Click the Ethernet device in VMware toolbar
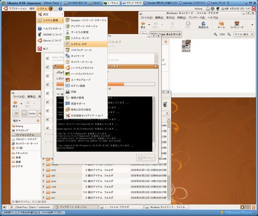This screenshot has width=258, height=216. [111, 3]
